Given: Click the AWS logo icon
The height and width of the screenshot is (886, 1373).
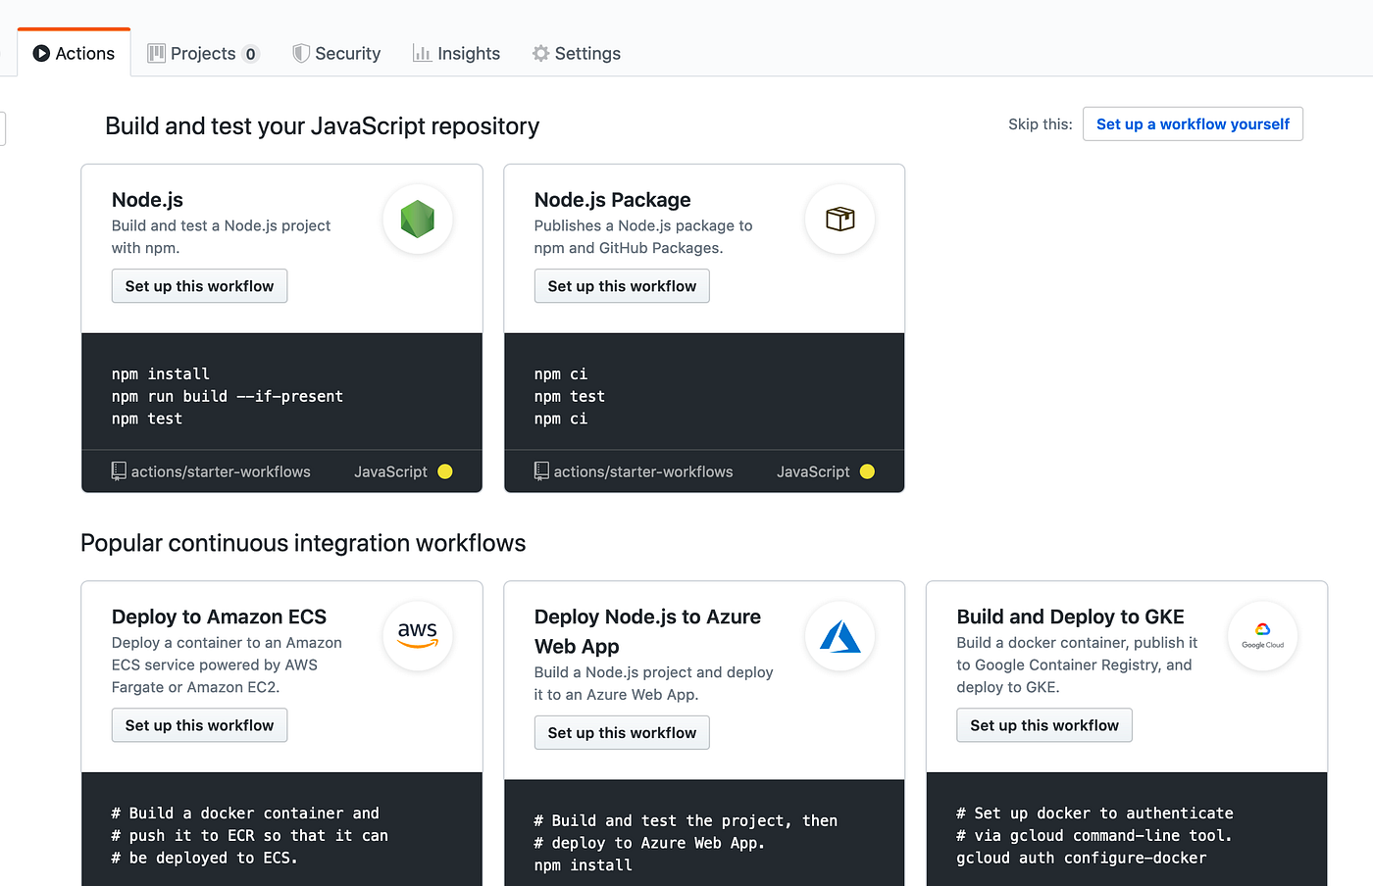Looking at the screenshot, I should pos(418,635).
